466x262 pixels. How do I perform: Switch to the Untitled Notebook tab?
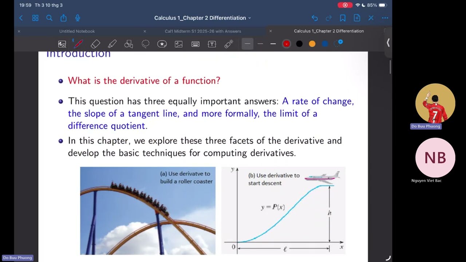click(x=77, y=31)
